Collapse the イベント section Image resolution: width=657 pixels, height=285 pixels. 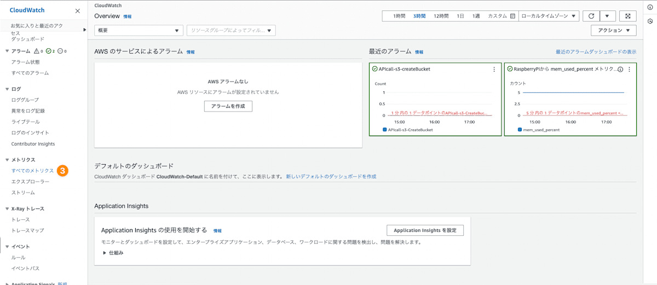[x=7, y=247]
